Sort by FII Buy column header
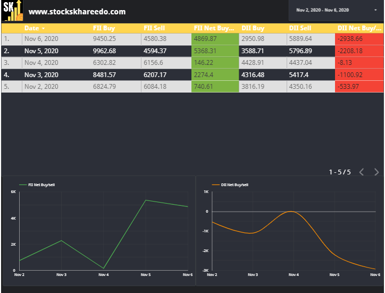The width and height of the screenshot is (385, 293). [104, 28]
